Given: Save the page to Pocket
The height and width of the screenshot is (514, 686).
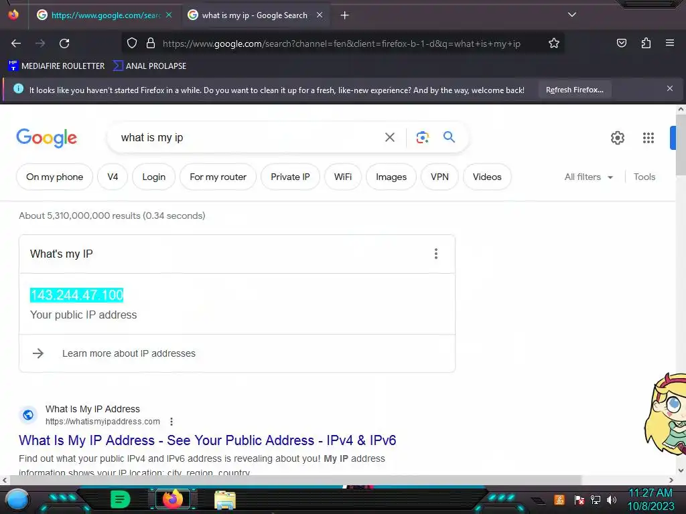Looking at the screenshot, I should pos(621,44).
